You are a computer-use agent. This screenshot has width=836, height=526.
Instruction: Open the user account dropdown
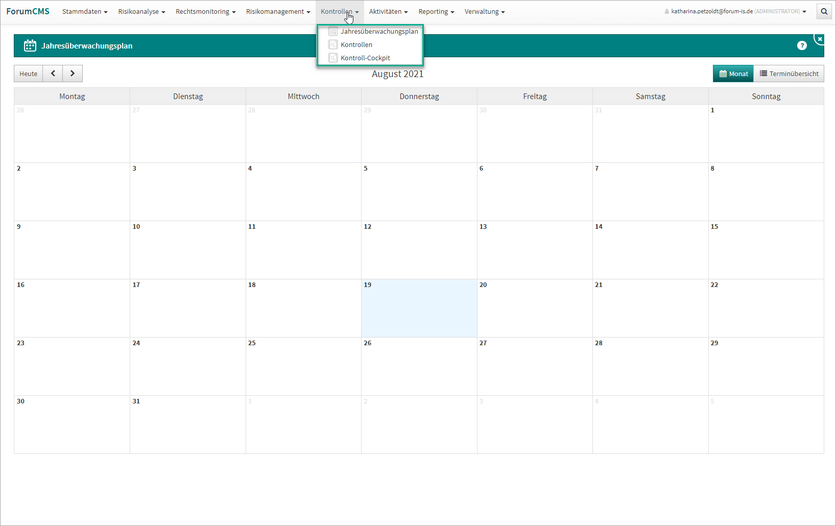(x=735, y=11)
